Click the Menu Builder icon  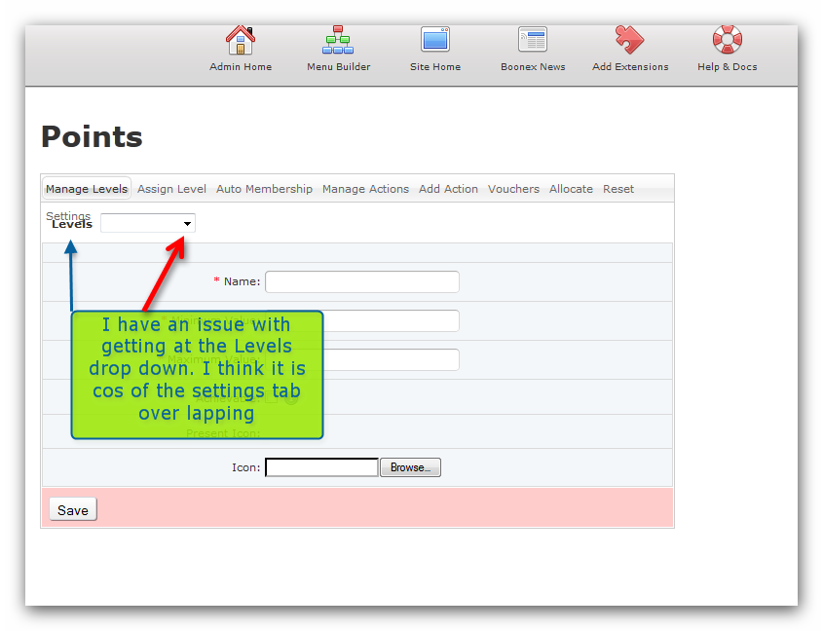point(338,40)
